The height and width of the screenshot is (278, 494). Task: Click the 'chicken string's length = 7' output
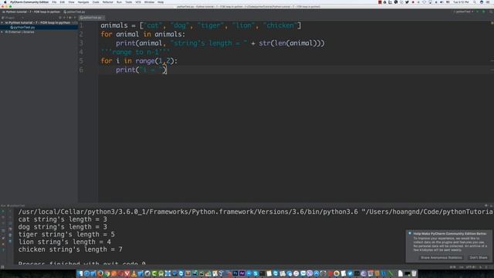point(70,249)
